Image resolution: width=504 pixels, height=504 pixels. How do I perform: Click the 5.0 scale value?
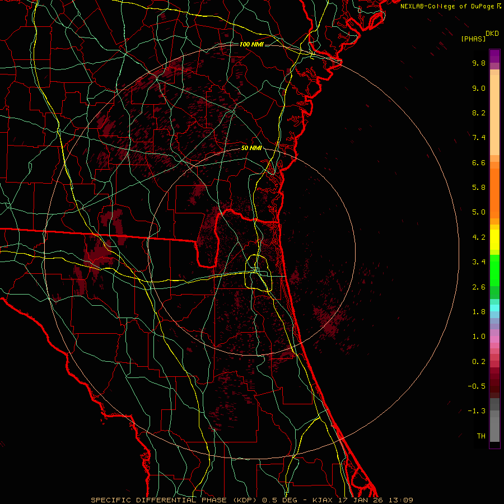479,212
